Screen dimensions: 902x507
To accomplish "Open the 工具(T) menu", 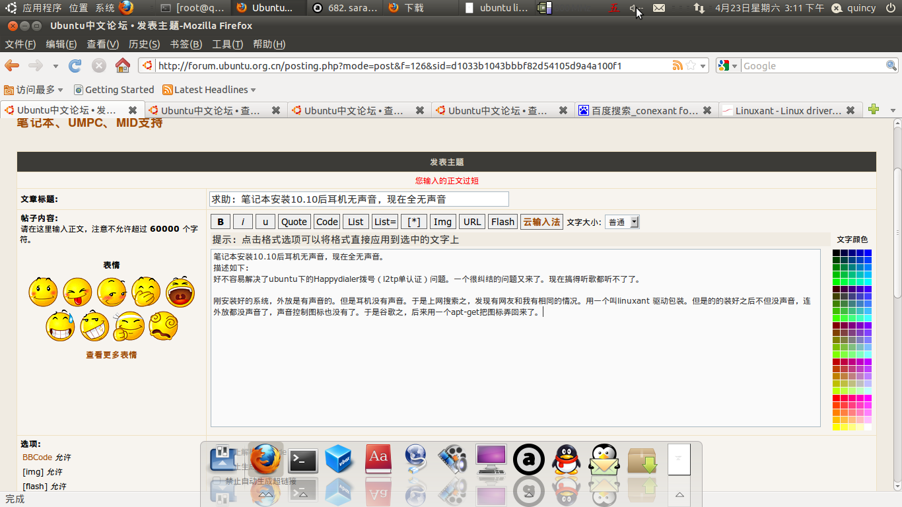I will [x=228, y=44].
